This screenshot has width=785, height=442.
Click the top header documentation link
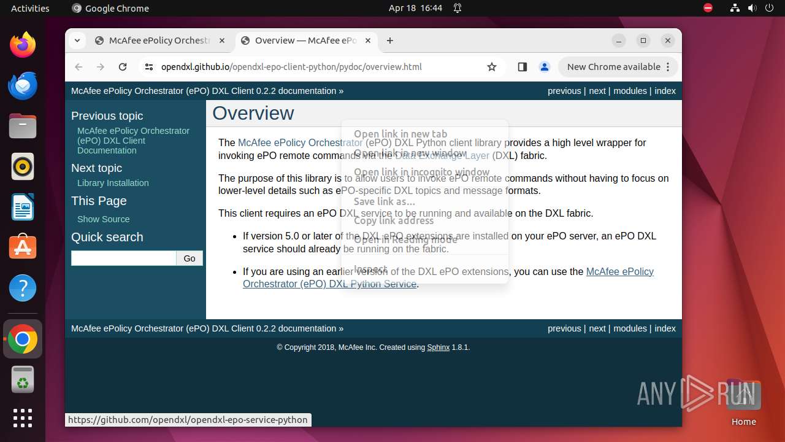coord(204,91)
